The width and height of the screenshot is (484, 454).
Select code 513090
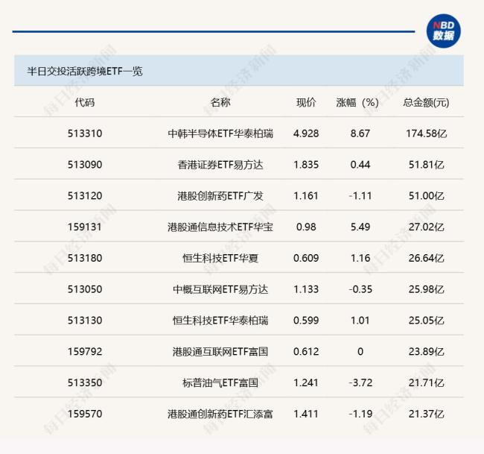(x=85, y=165)
